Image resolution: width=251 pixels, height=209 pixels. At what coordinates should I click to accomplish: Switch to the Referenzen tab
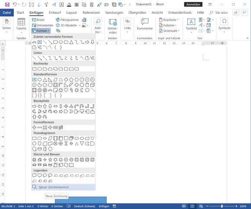pos(91,13)
